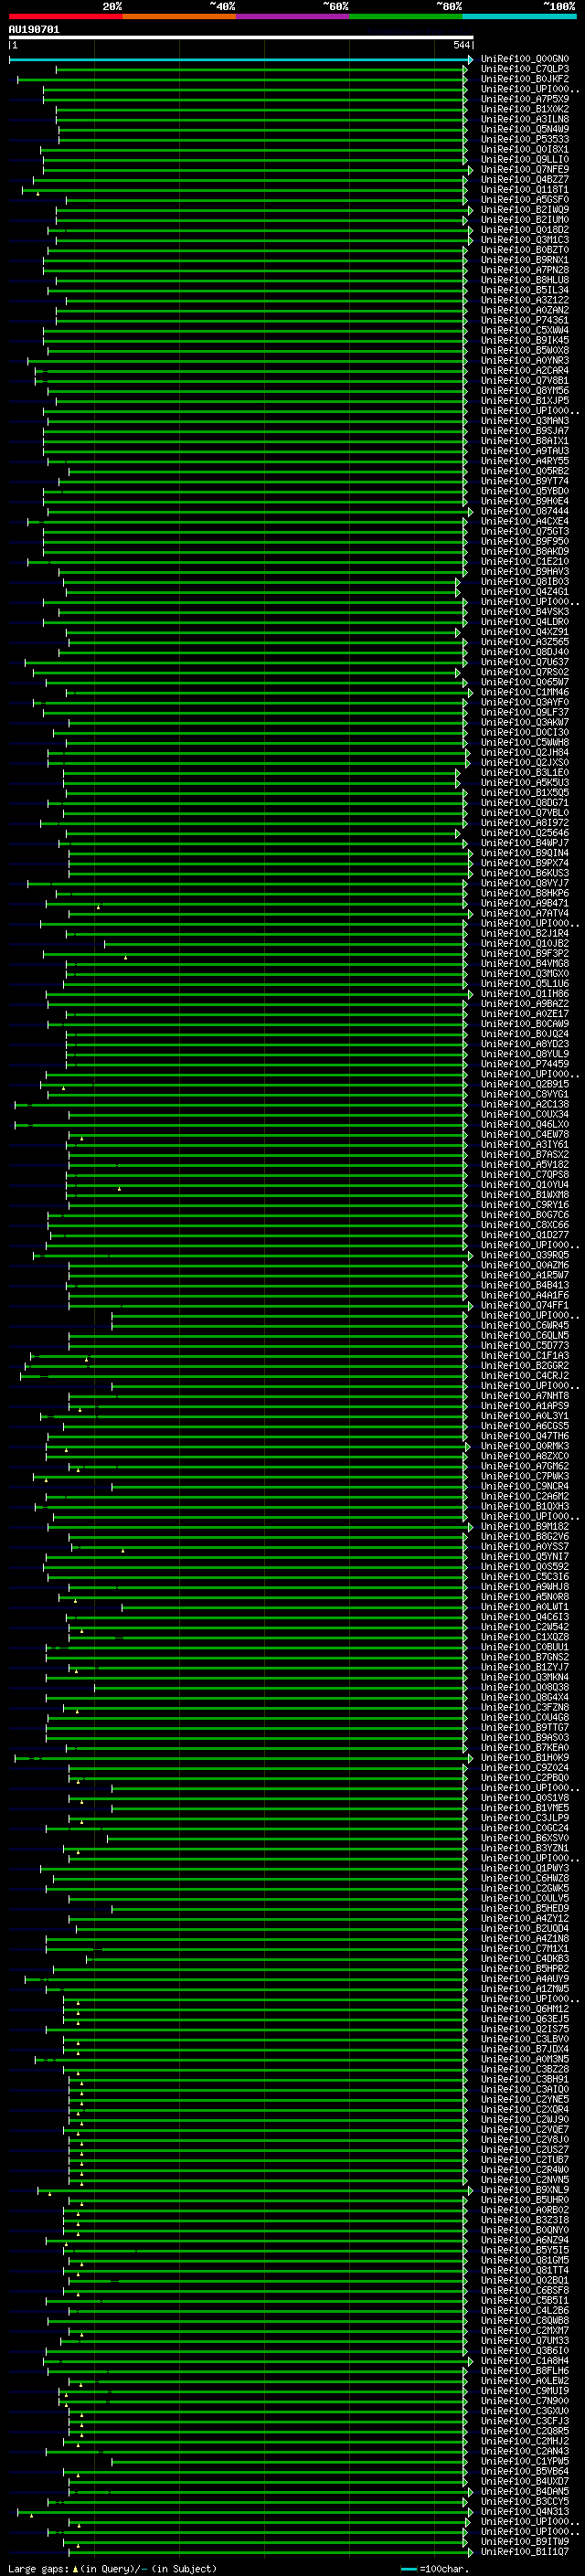Select hit label UniRef100_C5XWW4
The height and width of the screenshot is (2576, 585).
pyautogui.click(x=525, y=331)
